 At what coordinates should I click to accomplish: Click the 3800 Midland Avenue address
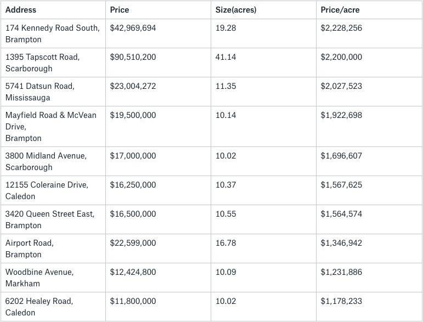[46, 161]
